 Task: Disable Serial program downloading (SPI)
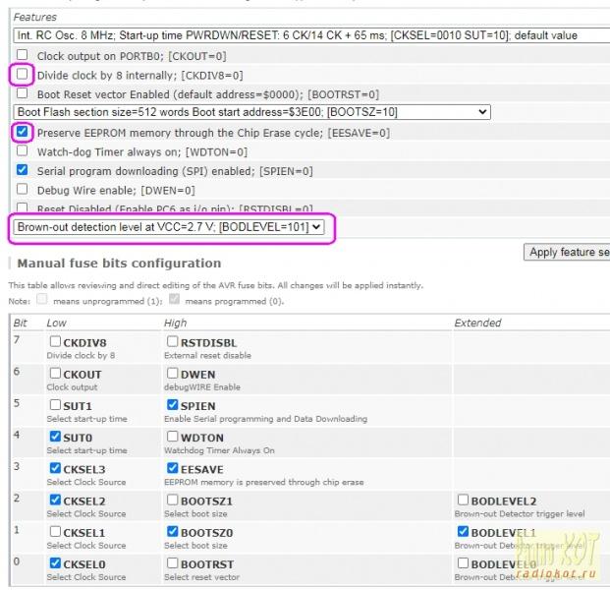[23, 170]
